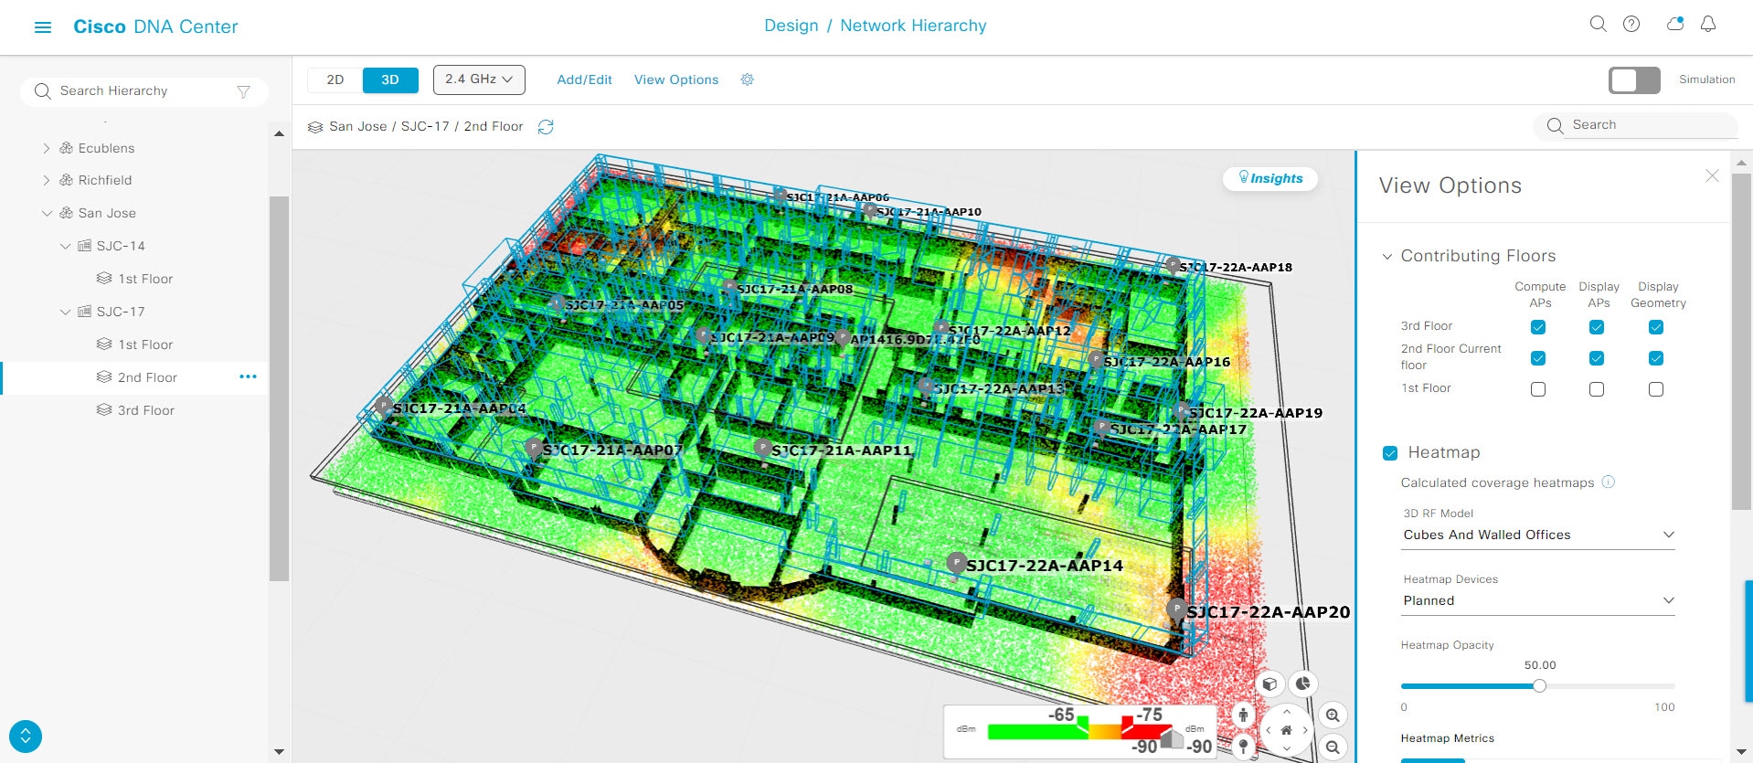This screenshot has height=763, width=1753.
Task: Enable first-person walk view icon
Action: click(1243, 715)
